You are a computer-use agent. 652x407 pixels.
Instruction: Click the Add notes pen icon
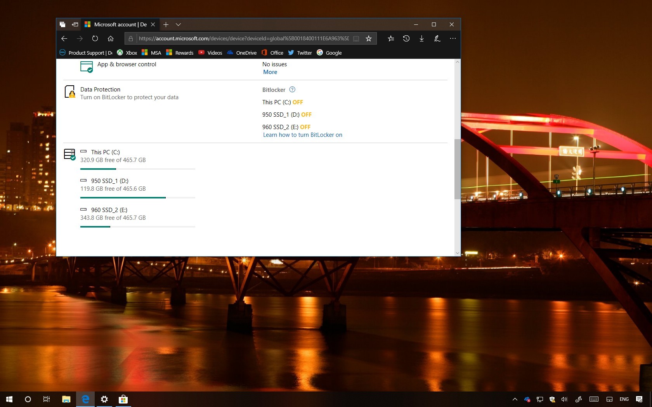(x=437, y=38)
